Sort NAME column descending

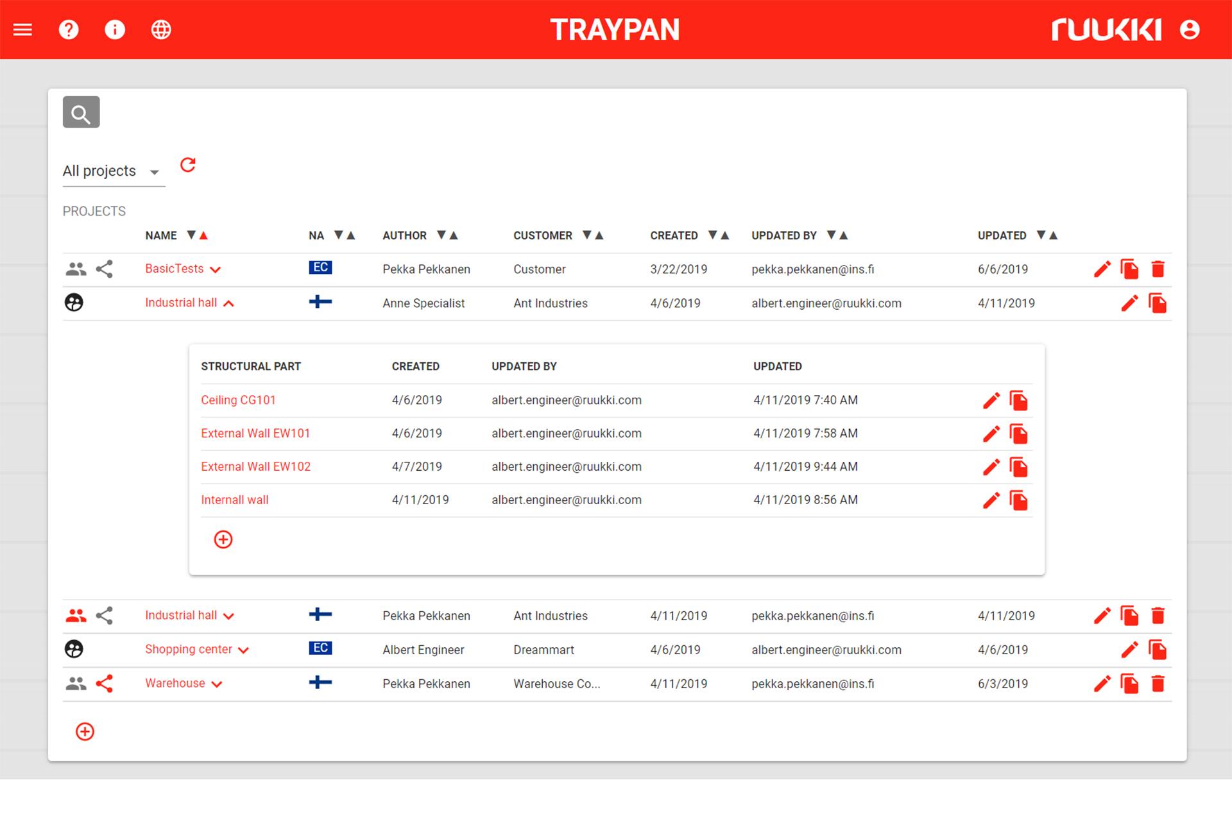coord(191,235)
